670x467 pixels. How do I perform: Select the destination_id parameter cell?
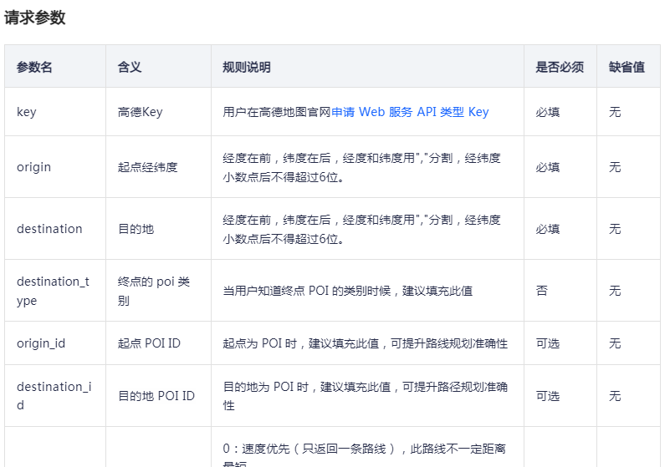54,396
